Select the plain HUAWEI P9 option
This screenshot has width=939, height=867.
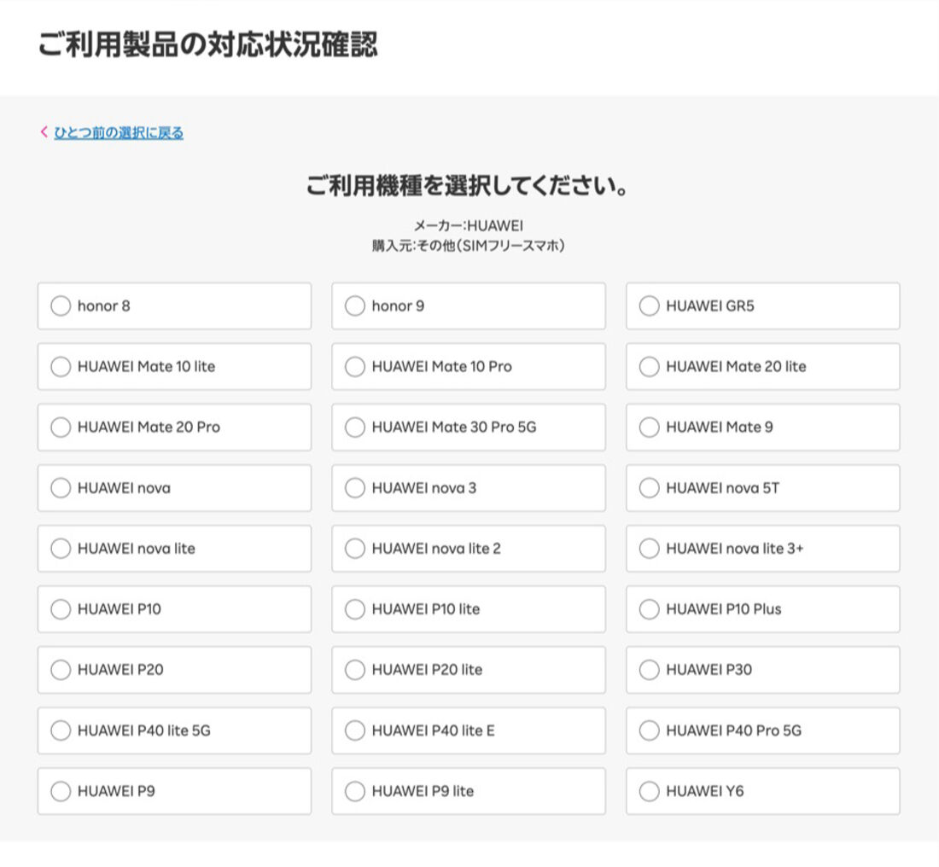point(174,791)
